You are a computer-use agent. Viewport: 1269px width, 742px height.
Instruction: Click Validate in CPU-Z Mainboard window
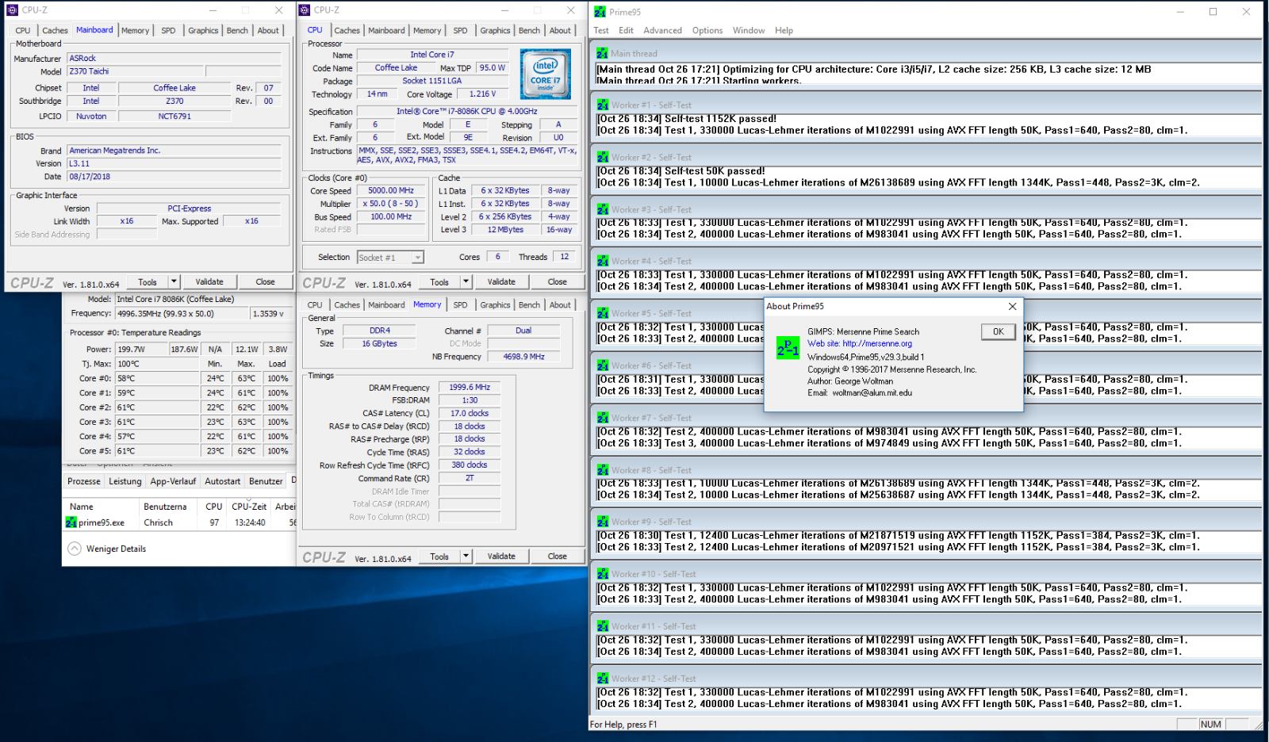coord(209,281)
